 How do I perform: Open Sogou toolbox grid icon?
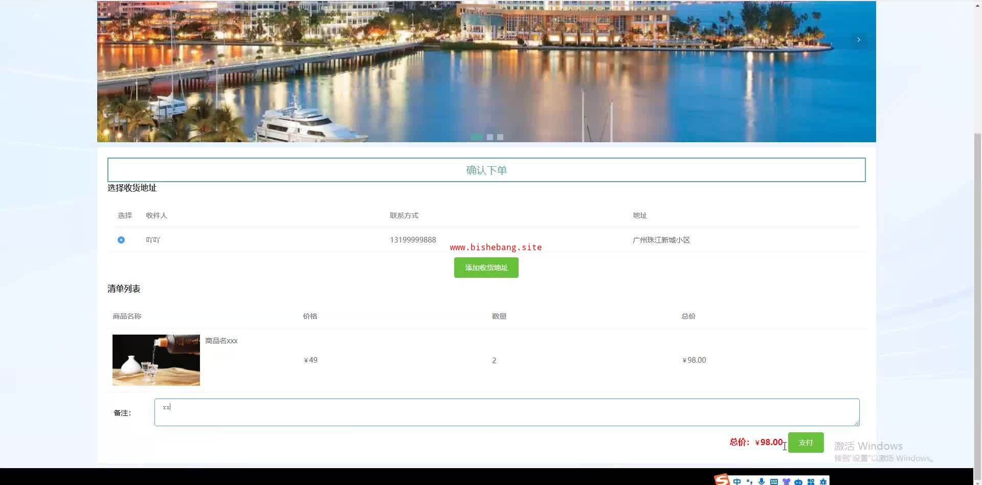pos(811,481)
